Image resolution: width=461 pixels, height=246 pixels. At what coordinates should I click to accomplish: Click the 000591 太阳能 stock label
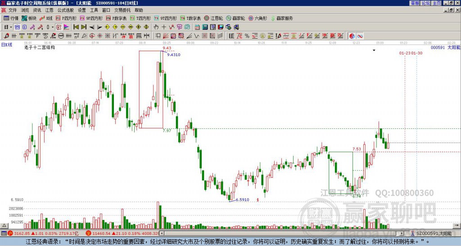[445, 47]
